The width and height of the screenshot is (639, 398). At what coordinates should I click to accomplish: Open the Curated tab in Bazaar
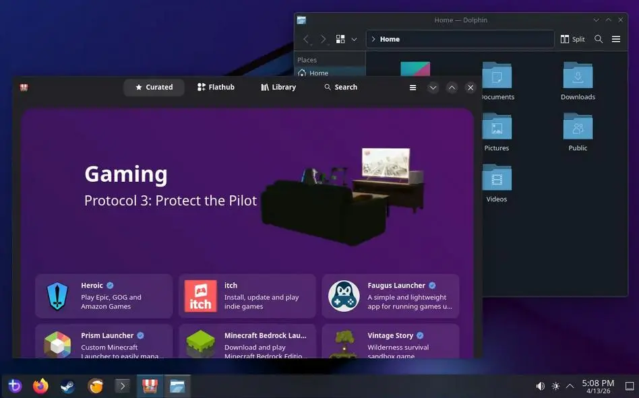154,87
